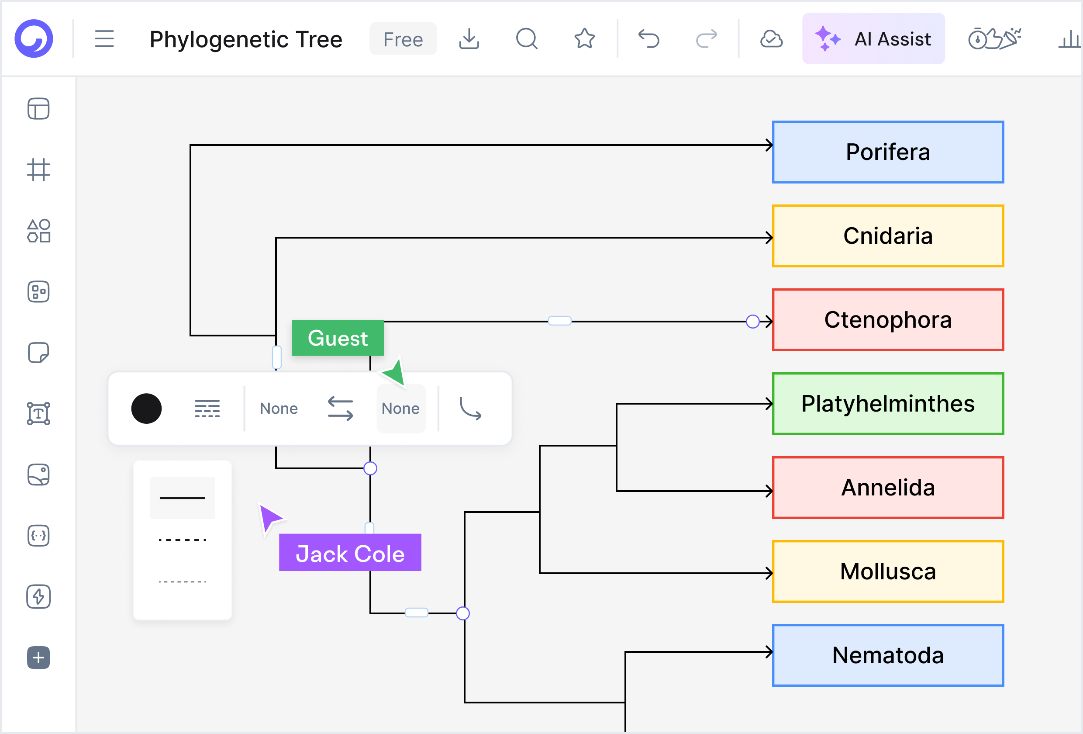Select the image insert tool

[38, 475]
